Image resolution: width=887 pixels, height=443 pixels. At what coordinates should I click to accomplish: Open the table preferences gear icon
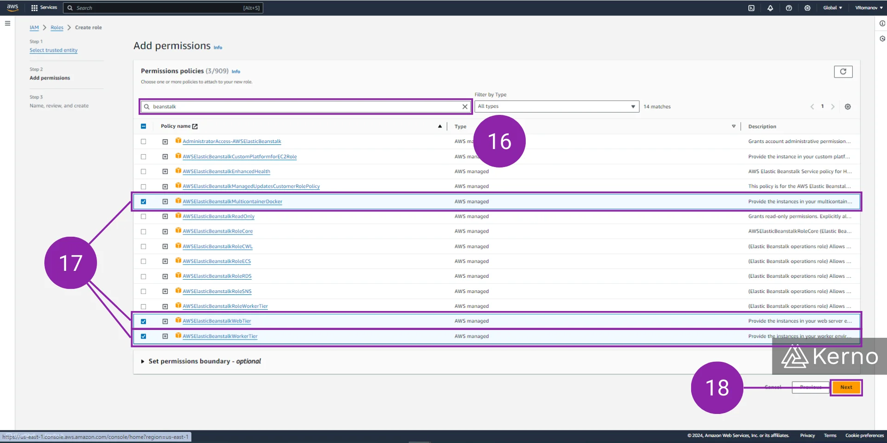click(848, 107)
